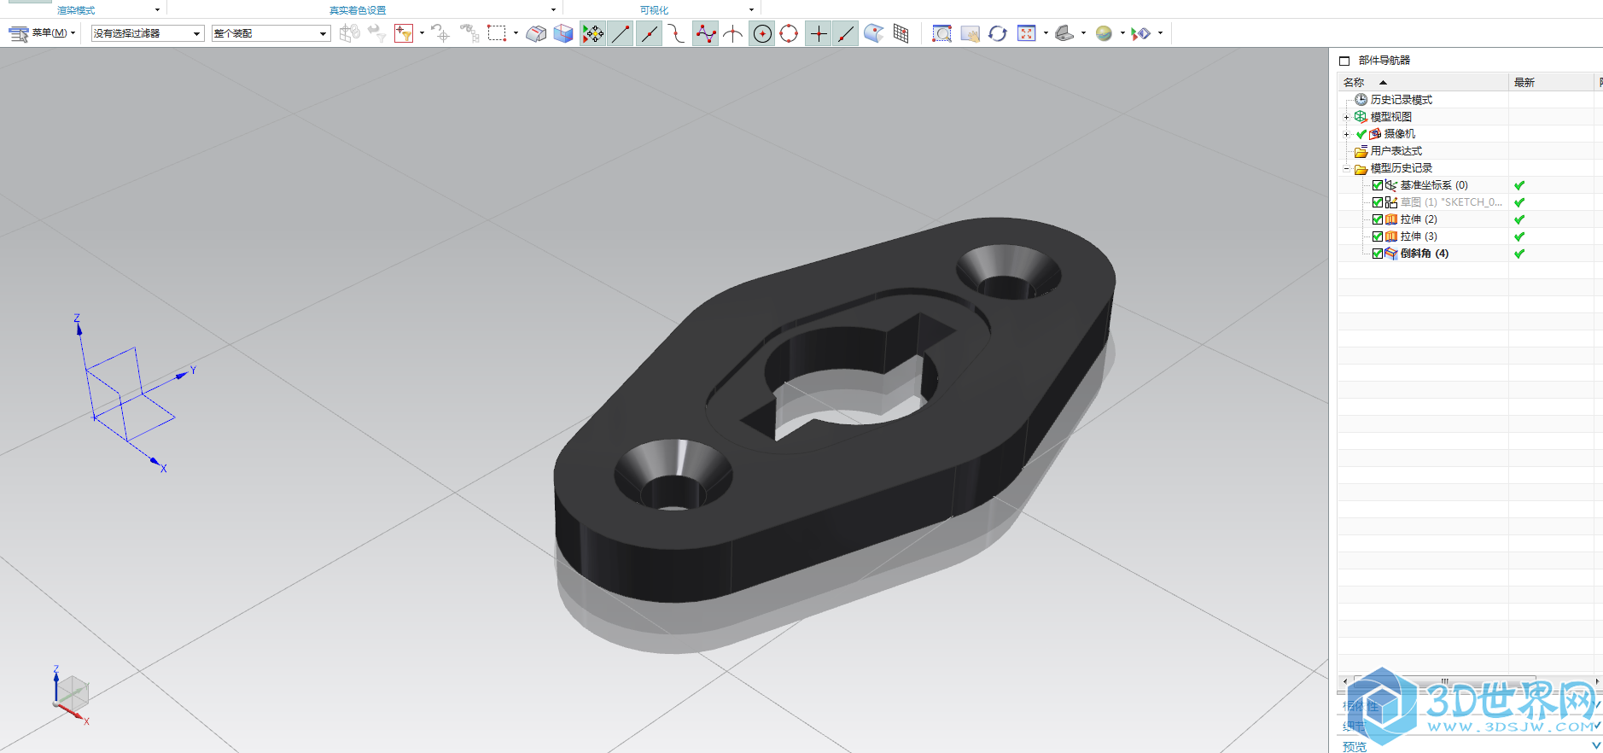Select the 拉伸 (2) feature label

pyautogui.click(x=1419, y=219)
